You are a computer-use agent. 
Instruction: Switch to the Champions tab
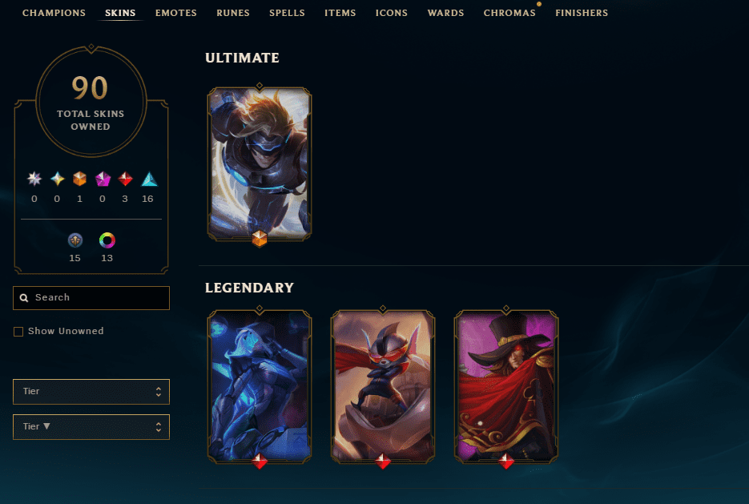click(x=54, y=13)
